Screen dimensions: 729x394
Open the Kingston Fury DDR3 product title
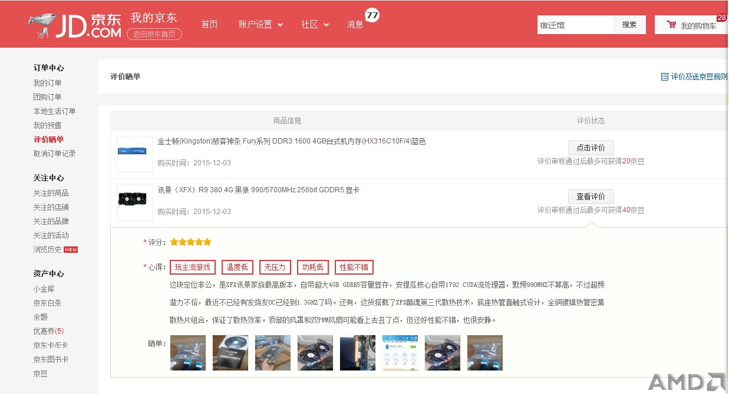click(x=291, y=141)
